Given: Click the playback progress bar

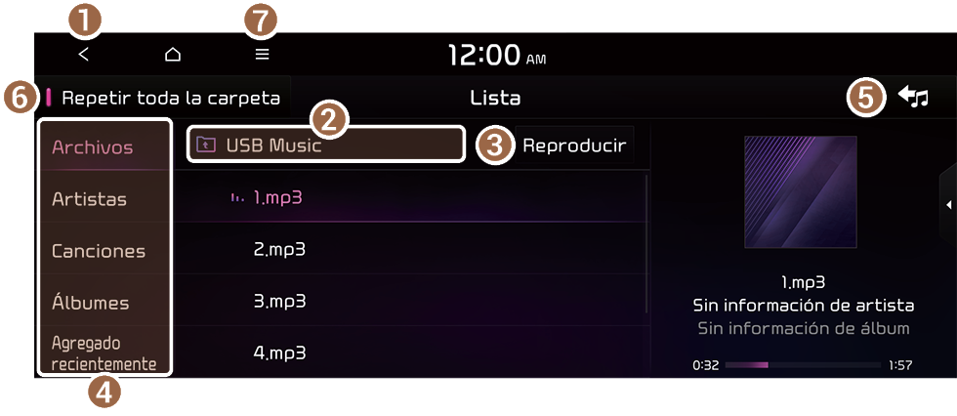Looking at the screenshot, I should [x=803, y=365].
